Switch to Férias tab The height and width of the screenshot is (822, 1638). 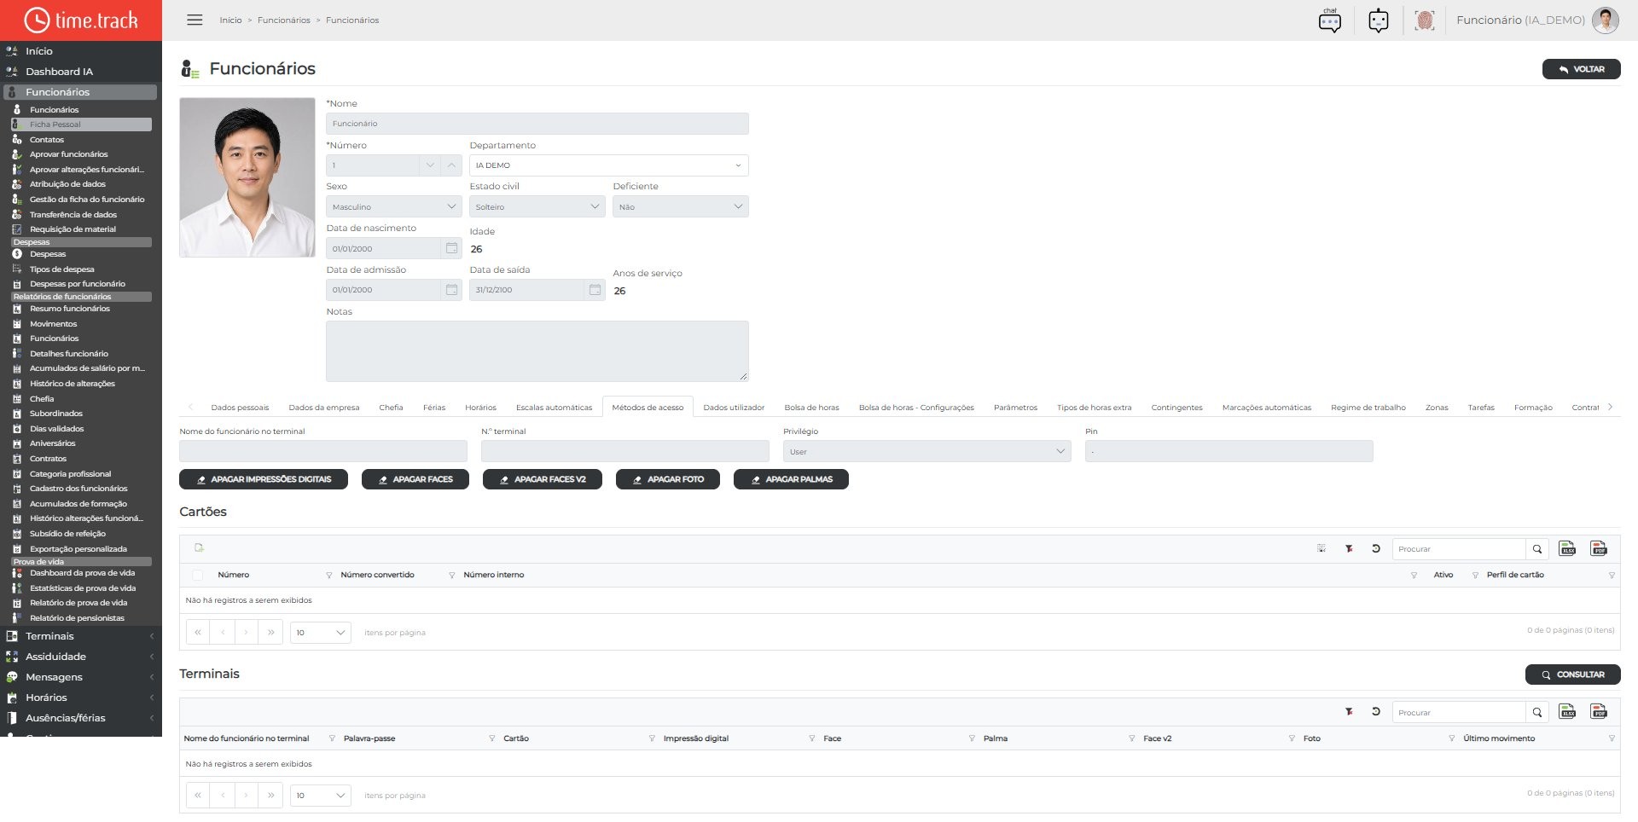pyautogui.click(x=434, y=408)
